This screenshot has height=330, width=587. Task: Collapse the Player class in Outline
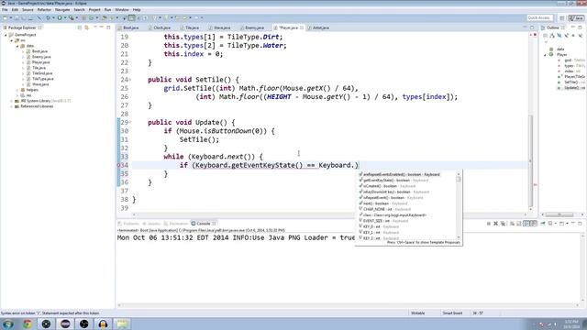pos(546,55)
